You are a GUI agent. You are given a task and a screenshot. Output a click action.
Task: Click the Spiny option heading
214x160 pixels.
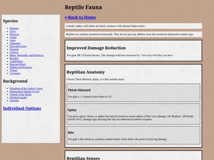[x=72, y=110]
